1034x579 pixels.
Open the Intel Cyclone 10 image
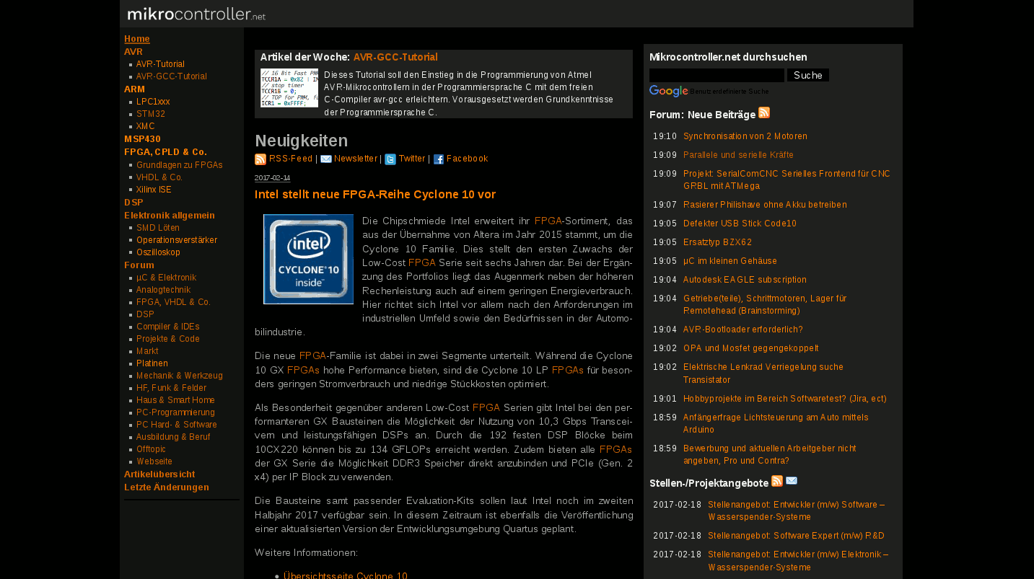point(308,259)
